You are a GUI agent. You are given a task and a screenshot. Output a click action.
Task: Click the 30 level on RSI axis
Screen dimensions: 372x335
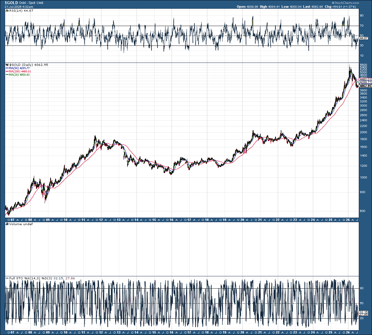coord(362,46)
